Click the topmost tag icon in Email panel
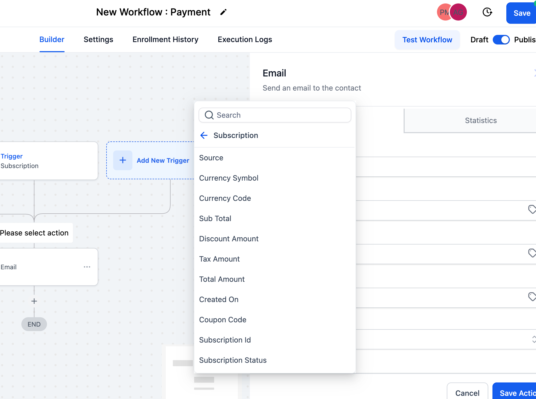536x399 pixels. click(532, 209)
